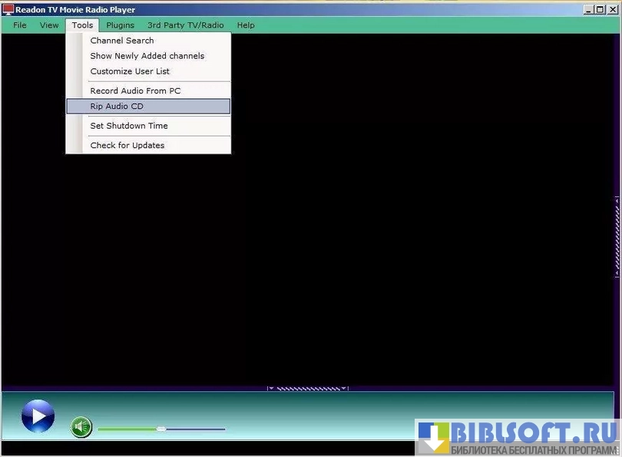
Task: Maximize the Readon player window
Action: point(599,10)
